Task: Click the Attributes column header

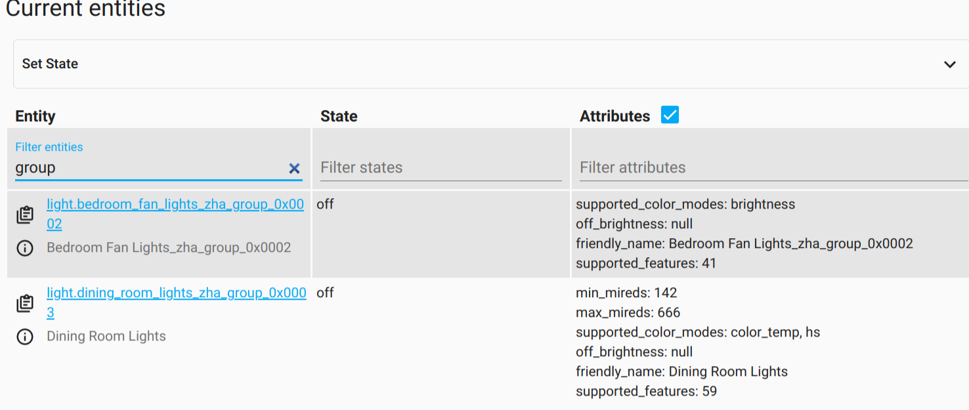Action: point(614,116)
